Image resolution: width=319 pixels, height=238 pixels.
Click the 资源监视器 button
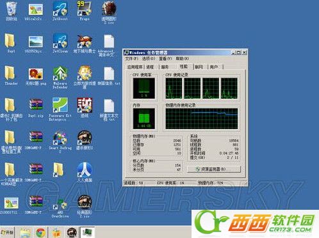(x=214, y=169)
